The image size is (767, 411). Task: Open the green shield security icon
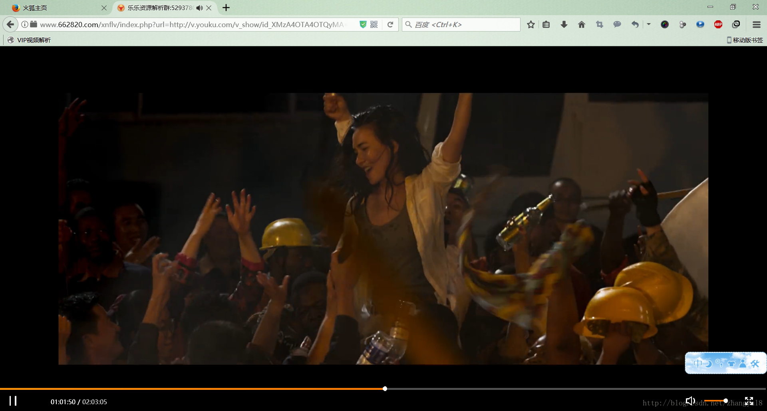point(363,24)
